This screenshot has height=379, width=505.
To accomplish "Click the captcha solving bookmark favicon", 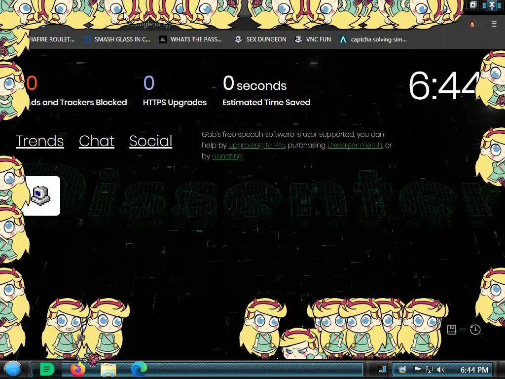I will [343, 39].
